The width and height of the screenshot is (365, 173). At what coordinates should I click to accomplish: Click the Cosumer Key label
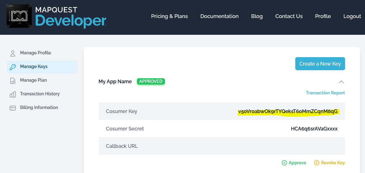(x=122, y=112)
